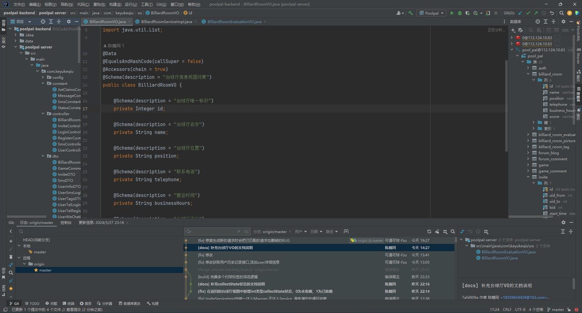Collapse the billiard_room table node
This screenshot has width=582, height=313.
click(x=528, y=74)
